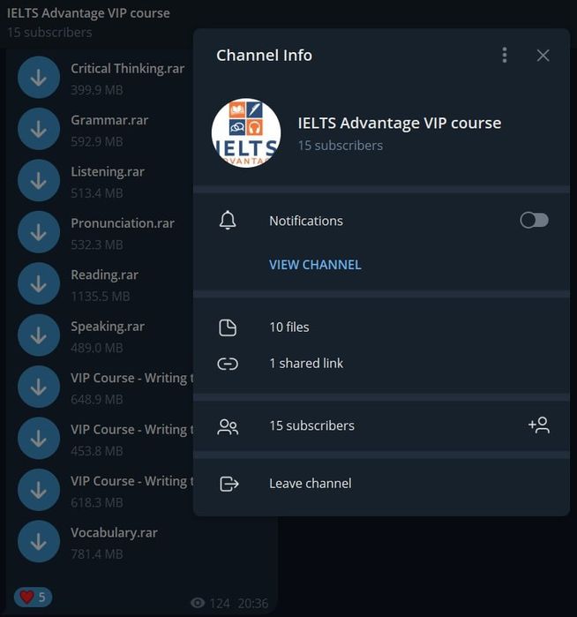
Task: Download the Listening.rar file
Action: 39,181
